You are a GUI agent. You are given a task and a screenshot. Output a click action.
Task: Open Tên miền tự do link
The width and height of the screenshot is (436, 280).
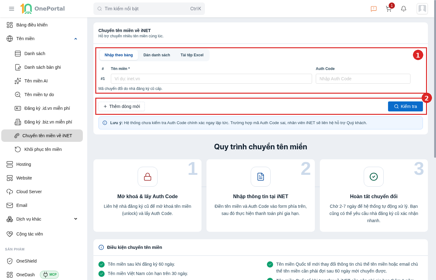(39, 95)
